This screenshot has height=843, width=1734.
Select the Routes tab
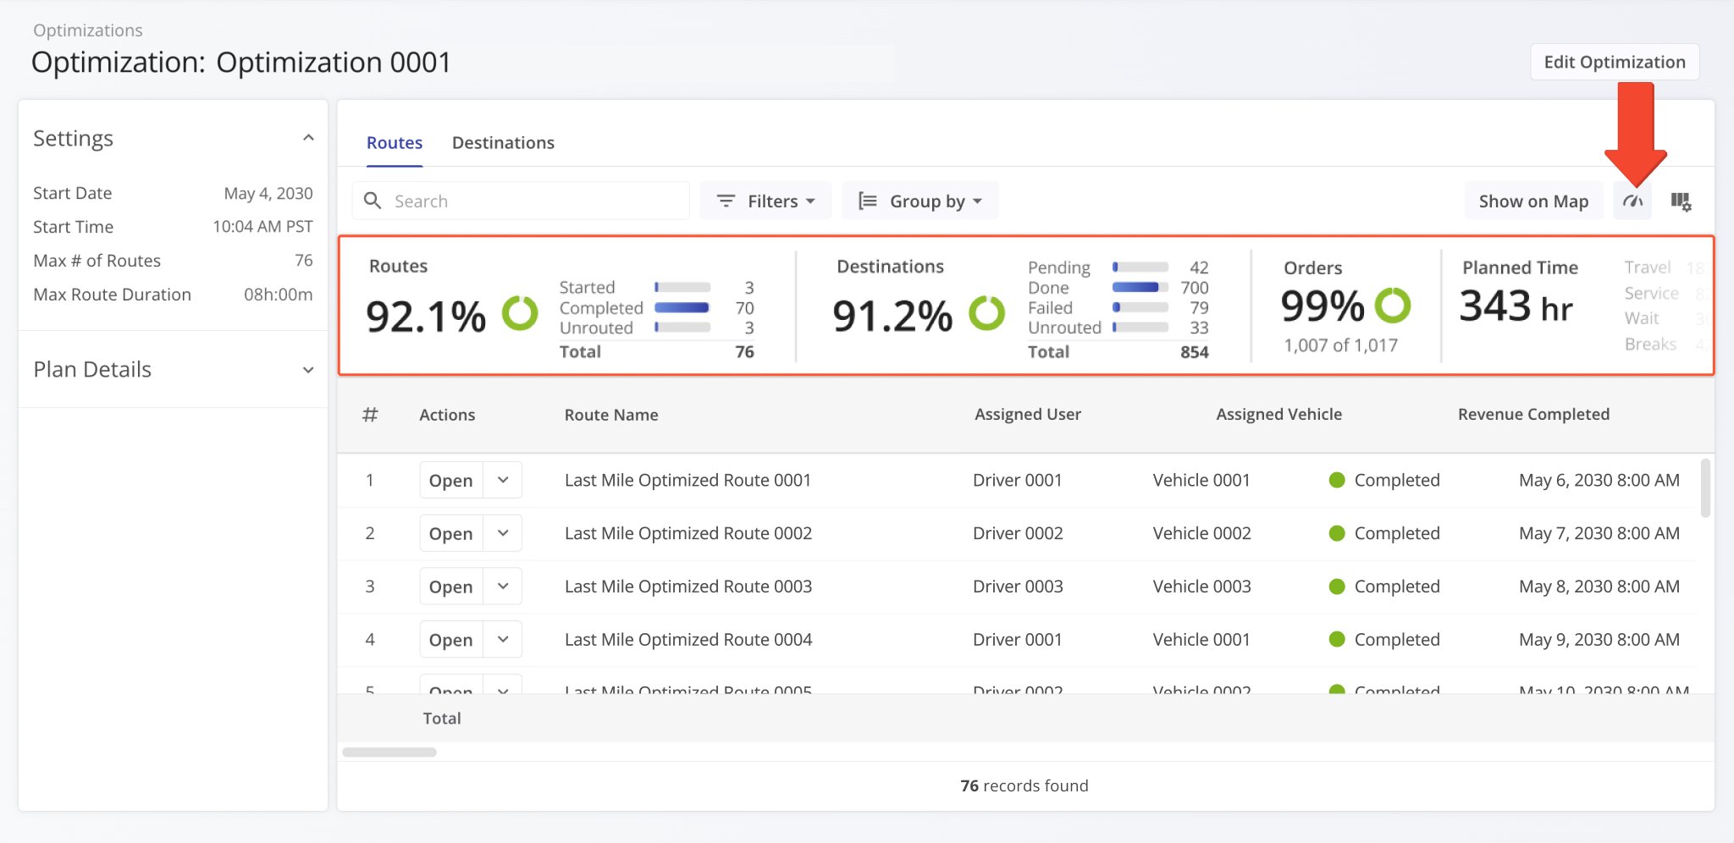[394, 143]
